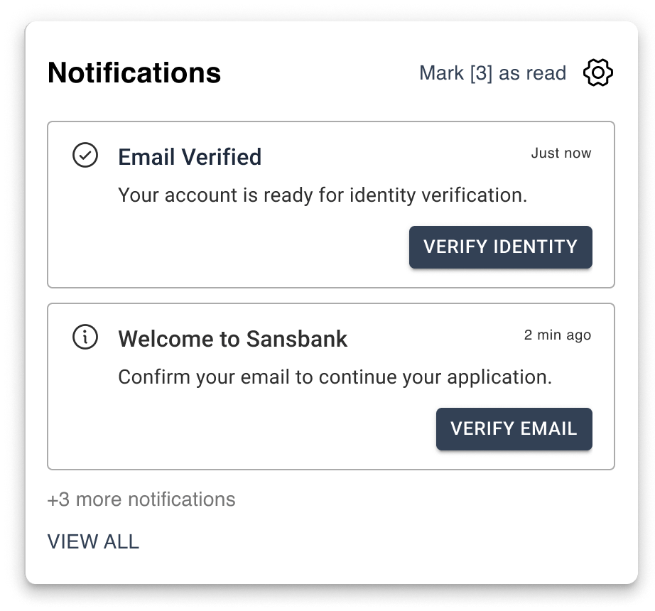Click the 2 min ago timestamp
655x611 pixels.
pyautogui.click(x=558, y=334)
